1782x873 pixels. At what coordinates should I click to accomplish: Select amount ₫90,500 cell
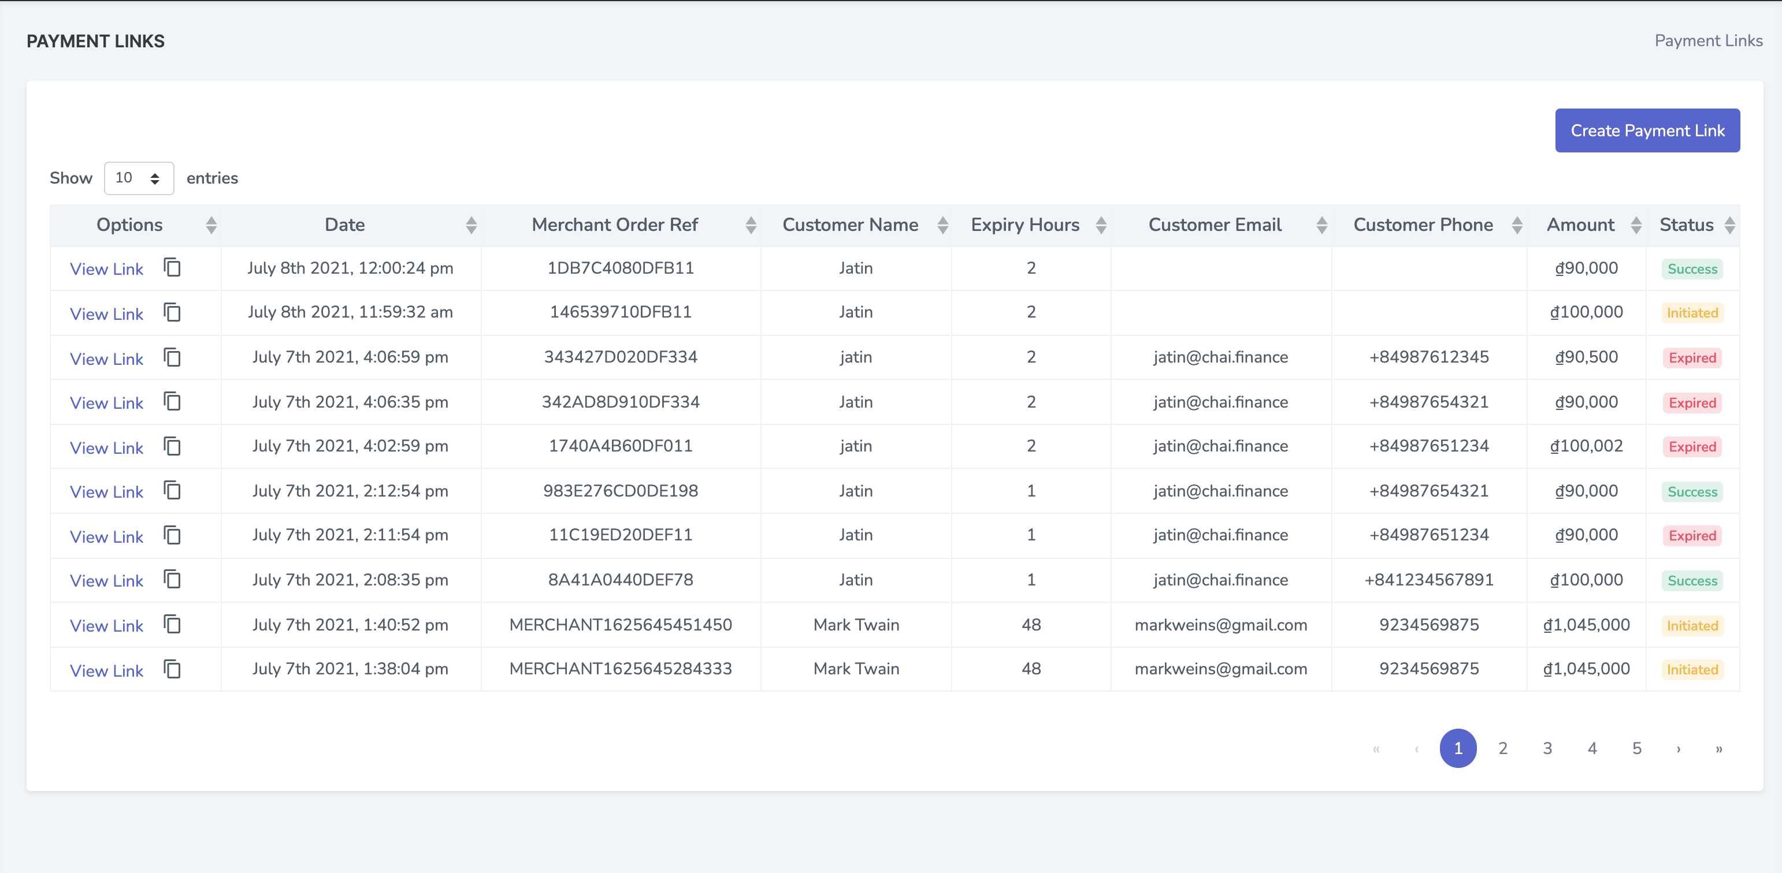[x=1586, y=357]
